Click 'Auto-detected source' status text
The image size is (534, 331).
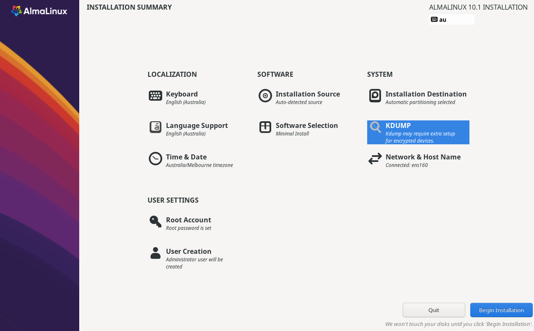click(x=299, y=102)
